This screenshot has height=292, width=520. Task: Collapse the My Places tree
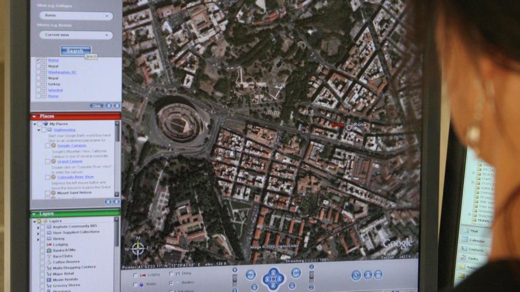[35, 124]
